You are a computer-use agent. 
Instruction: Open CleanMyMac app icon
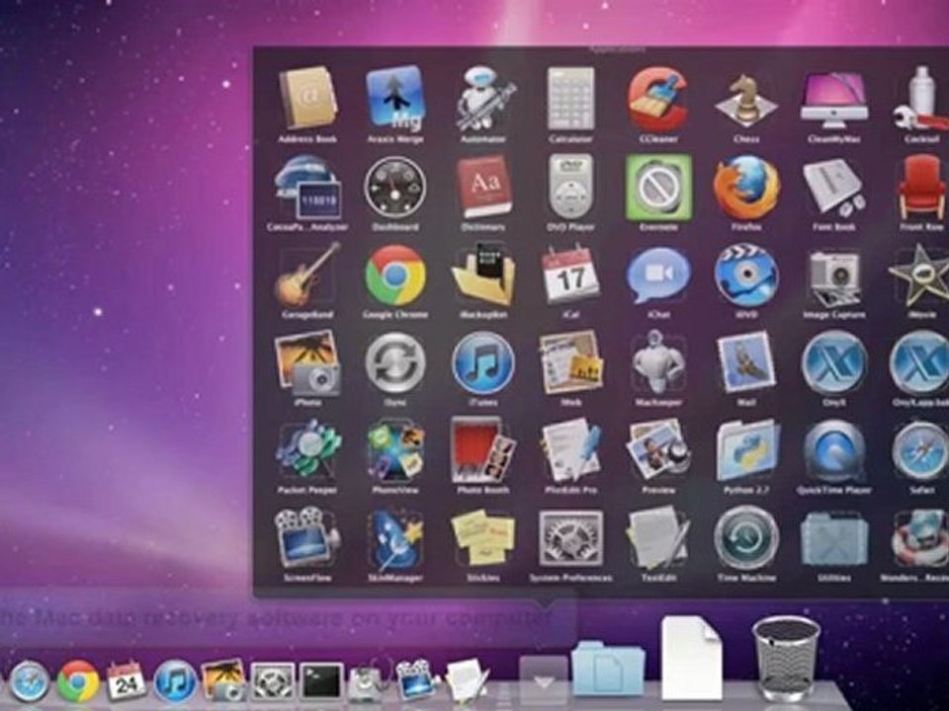pos(834,100)
